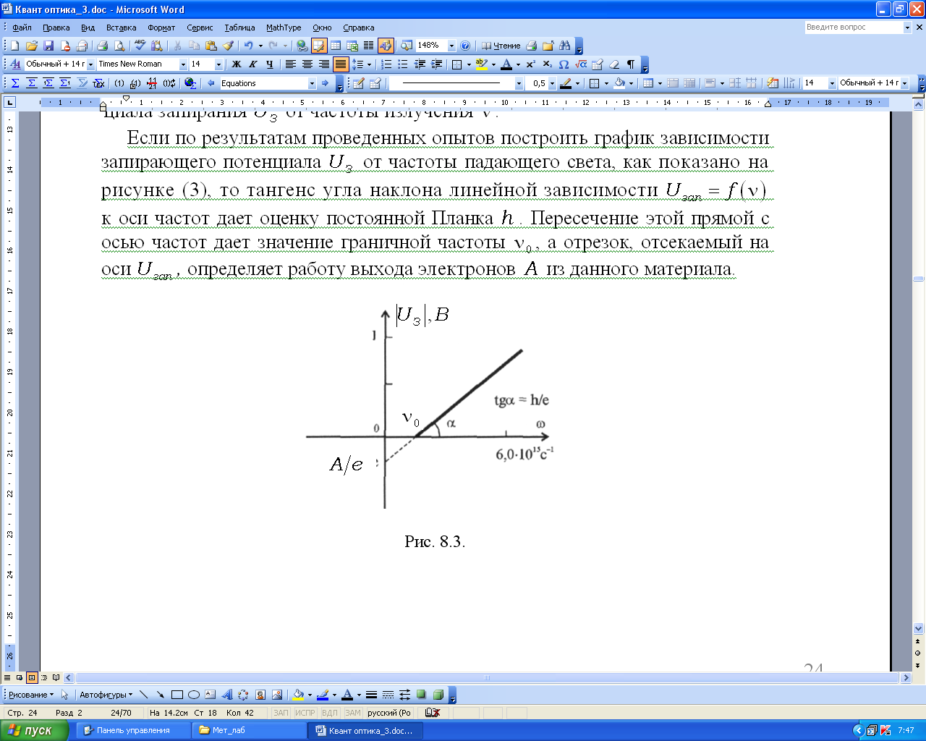The image size is (926, 741).
Task: Align text left
Action: pyautogui.click(x=291, y=64)
